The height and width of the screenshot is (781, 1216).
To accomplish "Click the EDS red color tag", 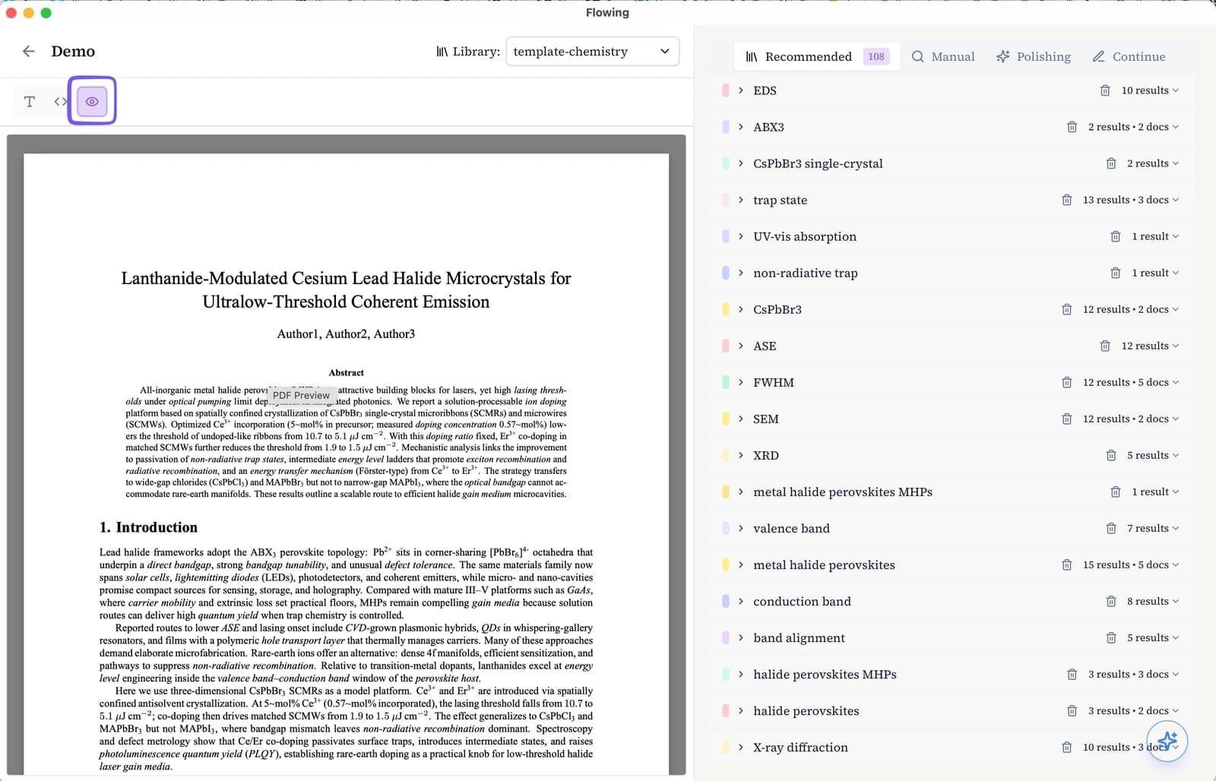I will tap(726, 90).
